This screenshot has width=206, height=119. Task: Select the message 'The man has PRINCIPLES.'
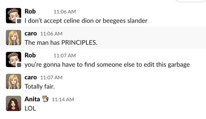point(61,43)
